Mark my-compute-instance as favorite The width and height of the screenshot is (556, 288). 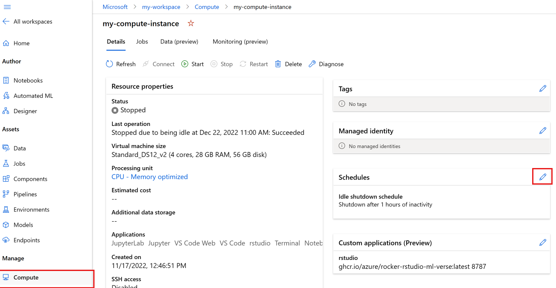[x=190, y=23]
